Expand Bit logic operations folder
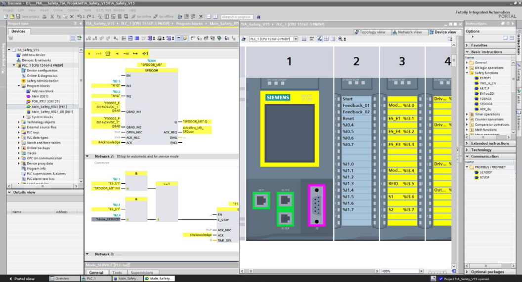522x282 pixels. point(467,68)
